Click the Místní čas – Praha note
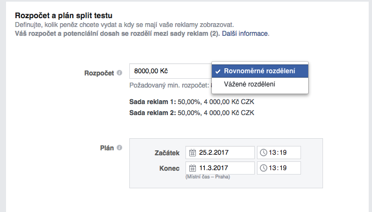Viewport: 372px width, 212px height. point(207,177)
